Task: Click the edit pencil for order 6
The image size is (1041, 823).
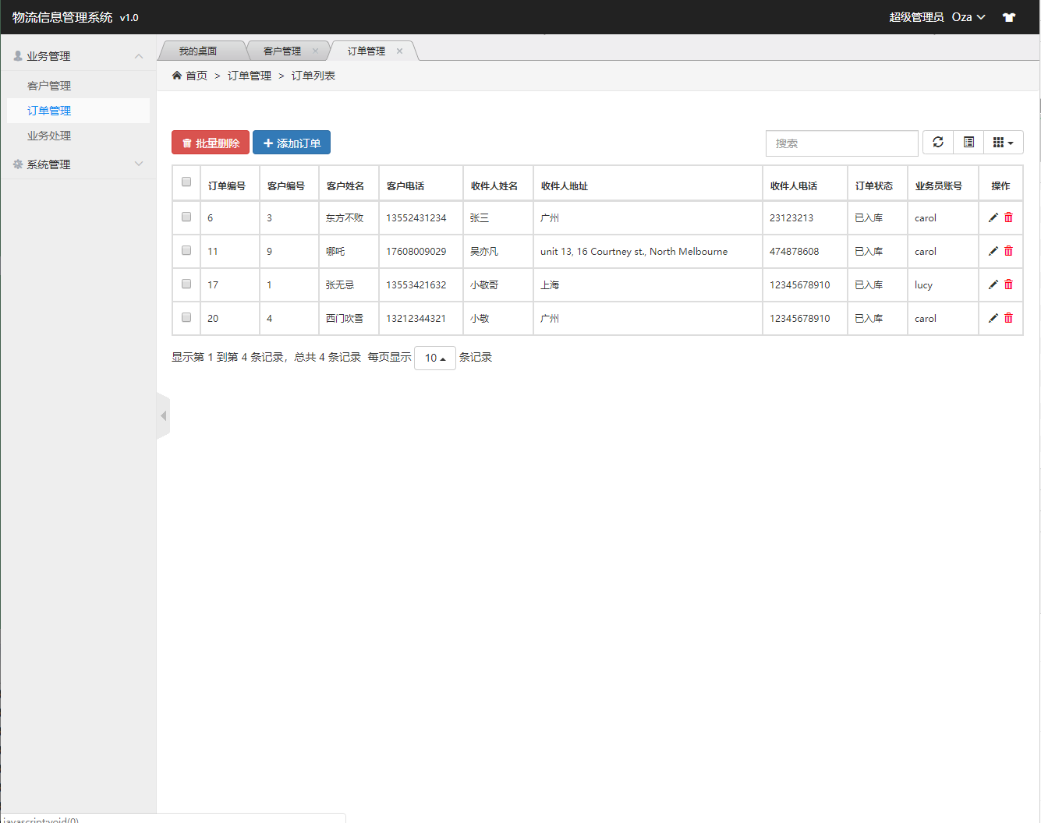Action: point(993,218)
